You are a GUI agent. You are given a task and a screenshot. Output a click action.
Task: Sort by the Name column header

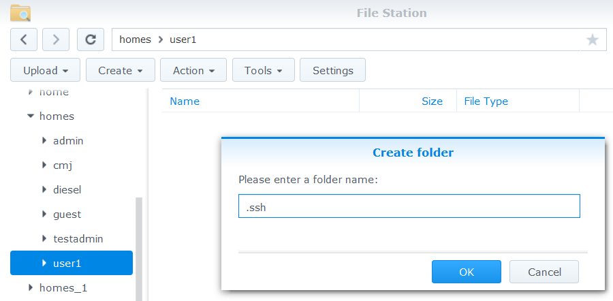tap(185, 101)
